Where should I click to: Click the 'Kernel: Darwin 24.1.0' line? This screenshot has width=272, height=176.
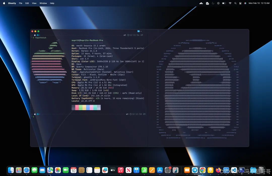tap(84, 51)
